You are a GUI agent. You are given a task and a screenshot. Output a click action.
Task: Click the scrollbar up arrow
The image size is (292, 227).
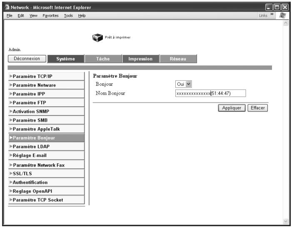click(286, 23)
